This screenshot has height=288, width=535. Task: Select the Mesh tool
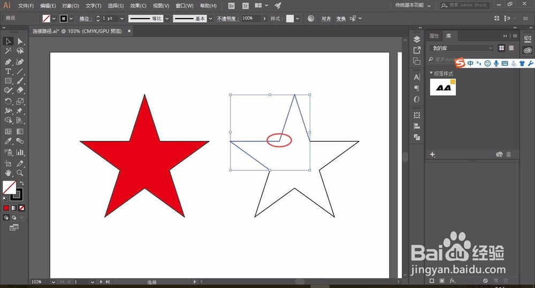[x=8, y=131]
